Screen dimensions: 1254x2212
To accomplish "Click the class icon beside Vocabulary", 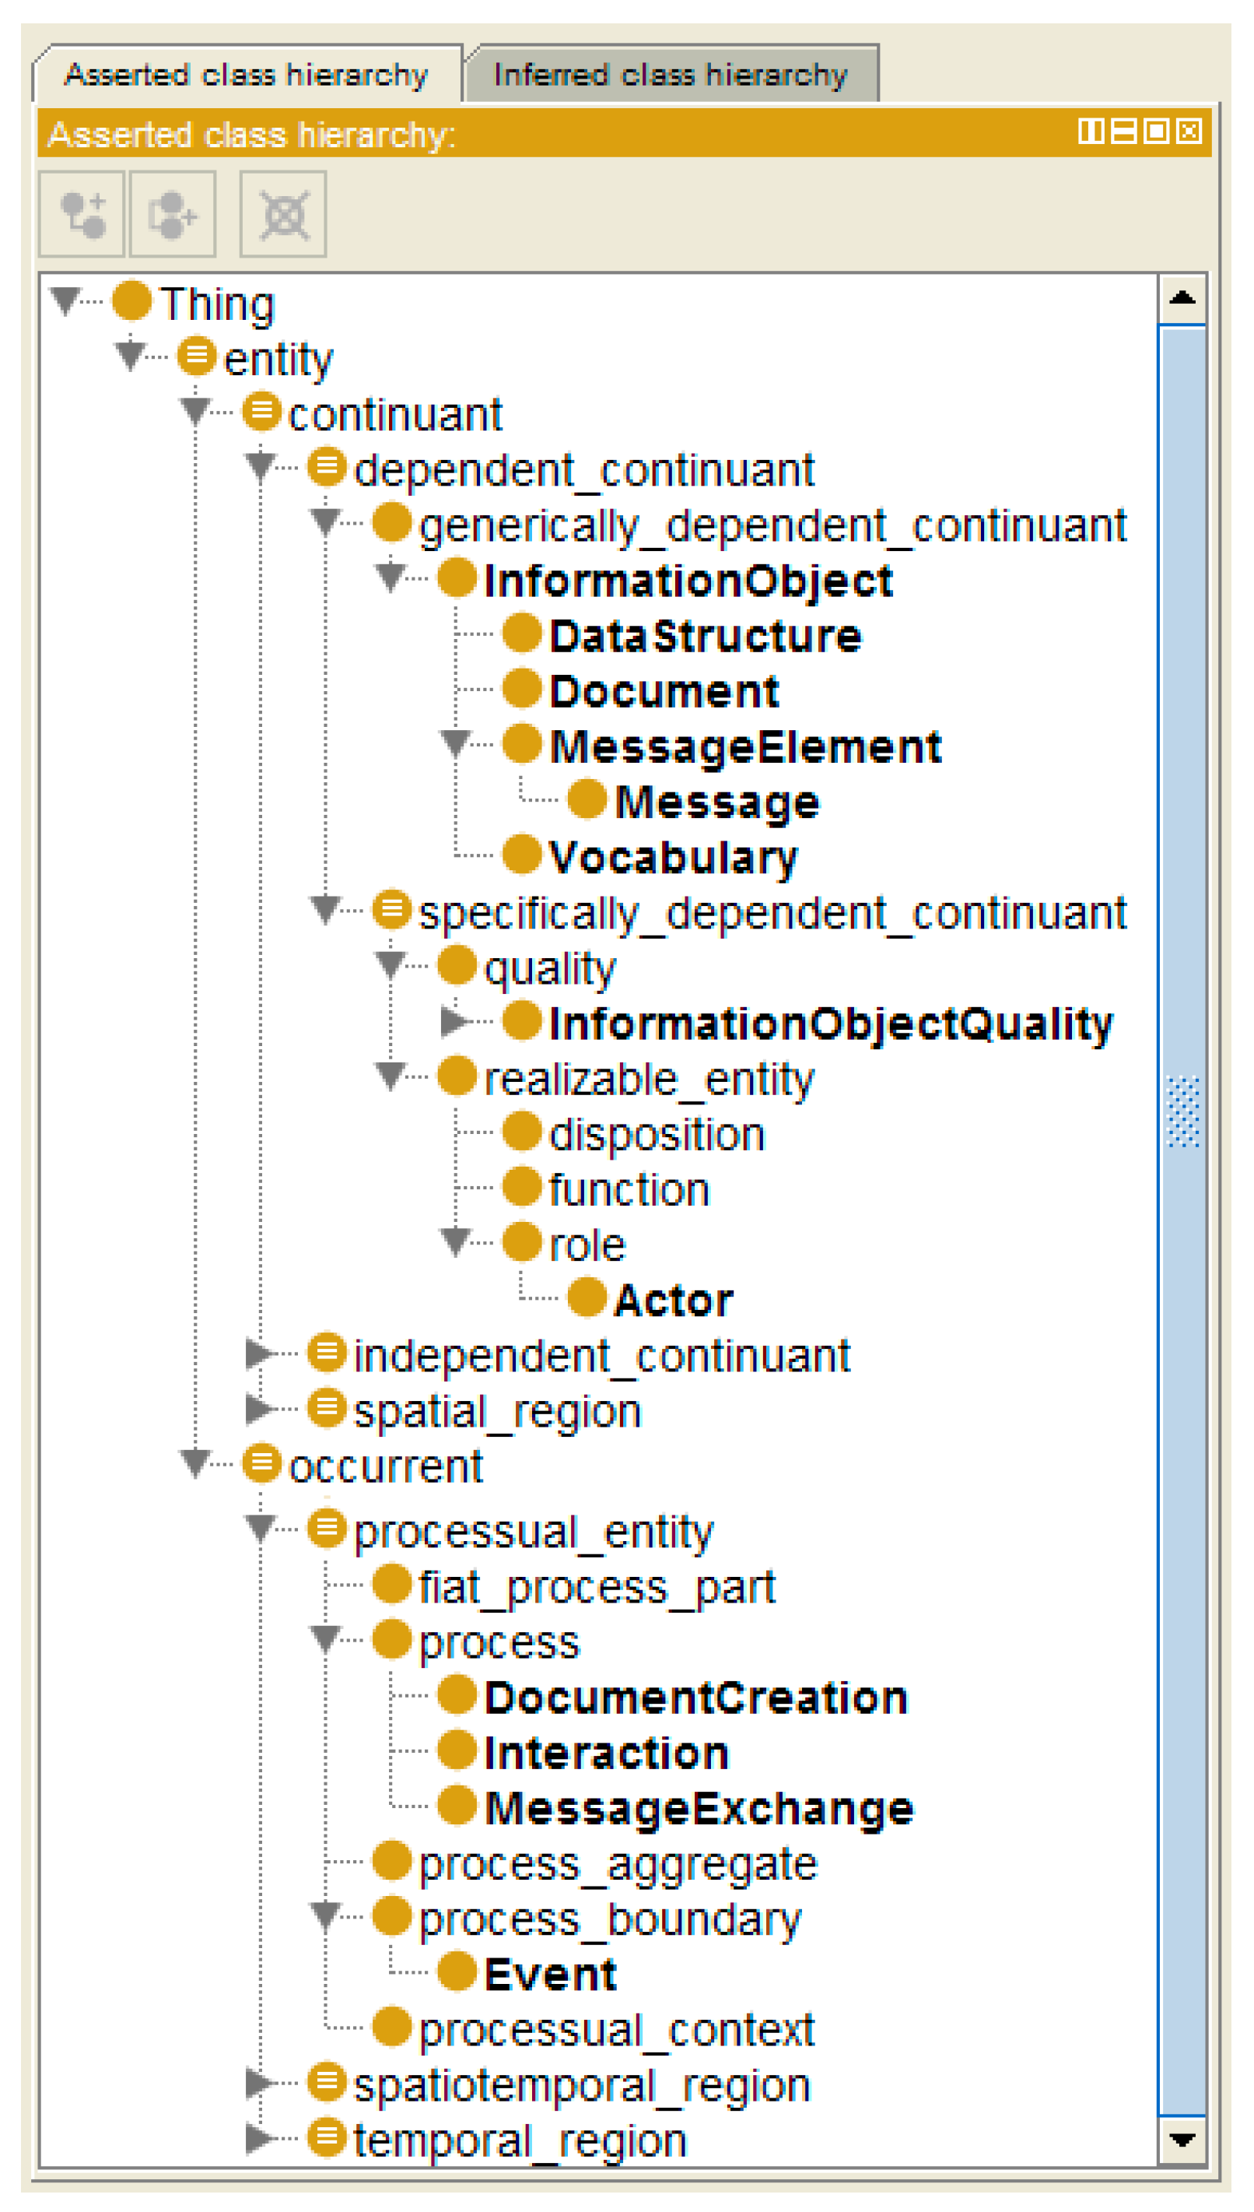I will (522, 855).
